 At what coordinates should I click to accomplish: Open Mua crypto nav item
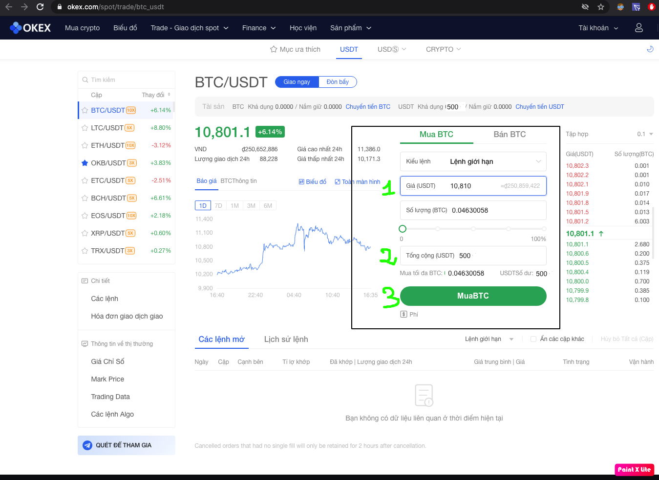coord(82,28)
